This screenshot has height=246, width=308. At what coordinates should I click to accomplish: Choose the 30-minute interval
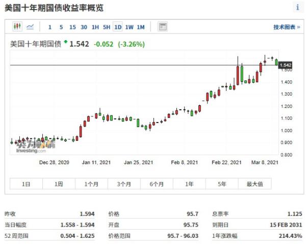click(x=84, y=27)
